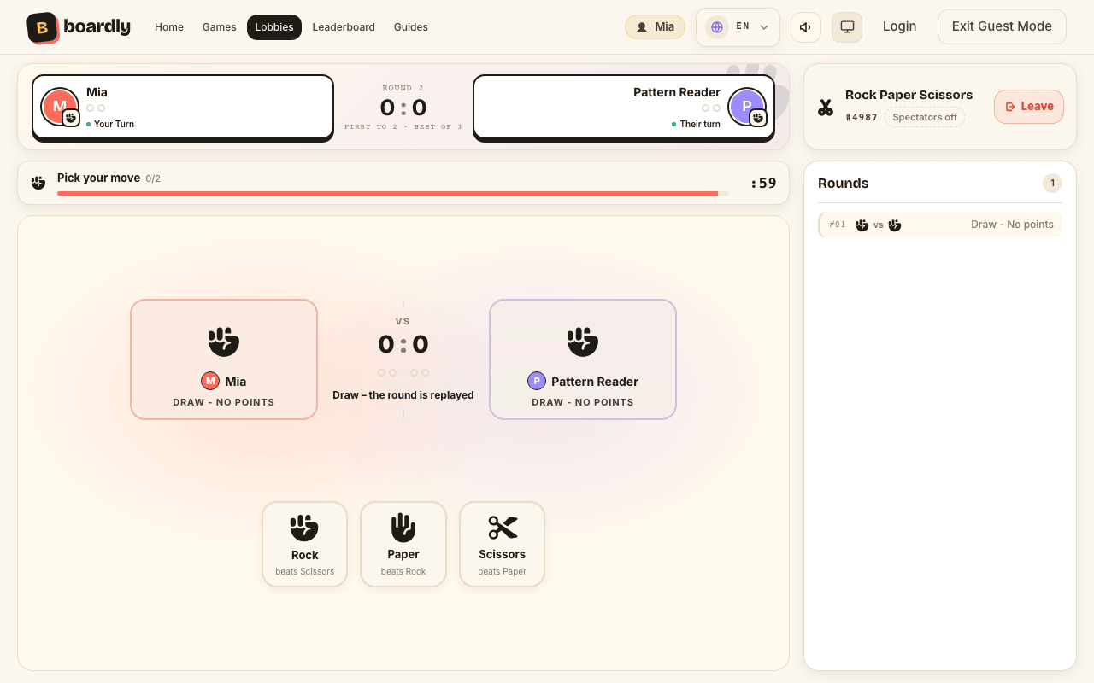The image size is (1094, 683).
Task: Click the "Draw – the round is replayed" message
Action: click(x=403, y=395)
